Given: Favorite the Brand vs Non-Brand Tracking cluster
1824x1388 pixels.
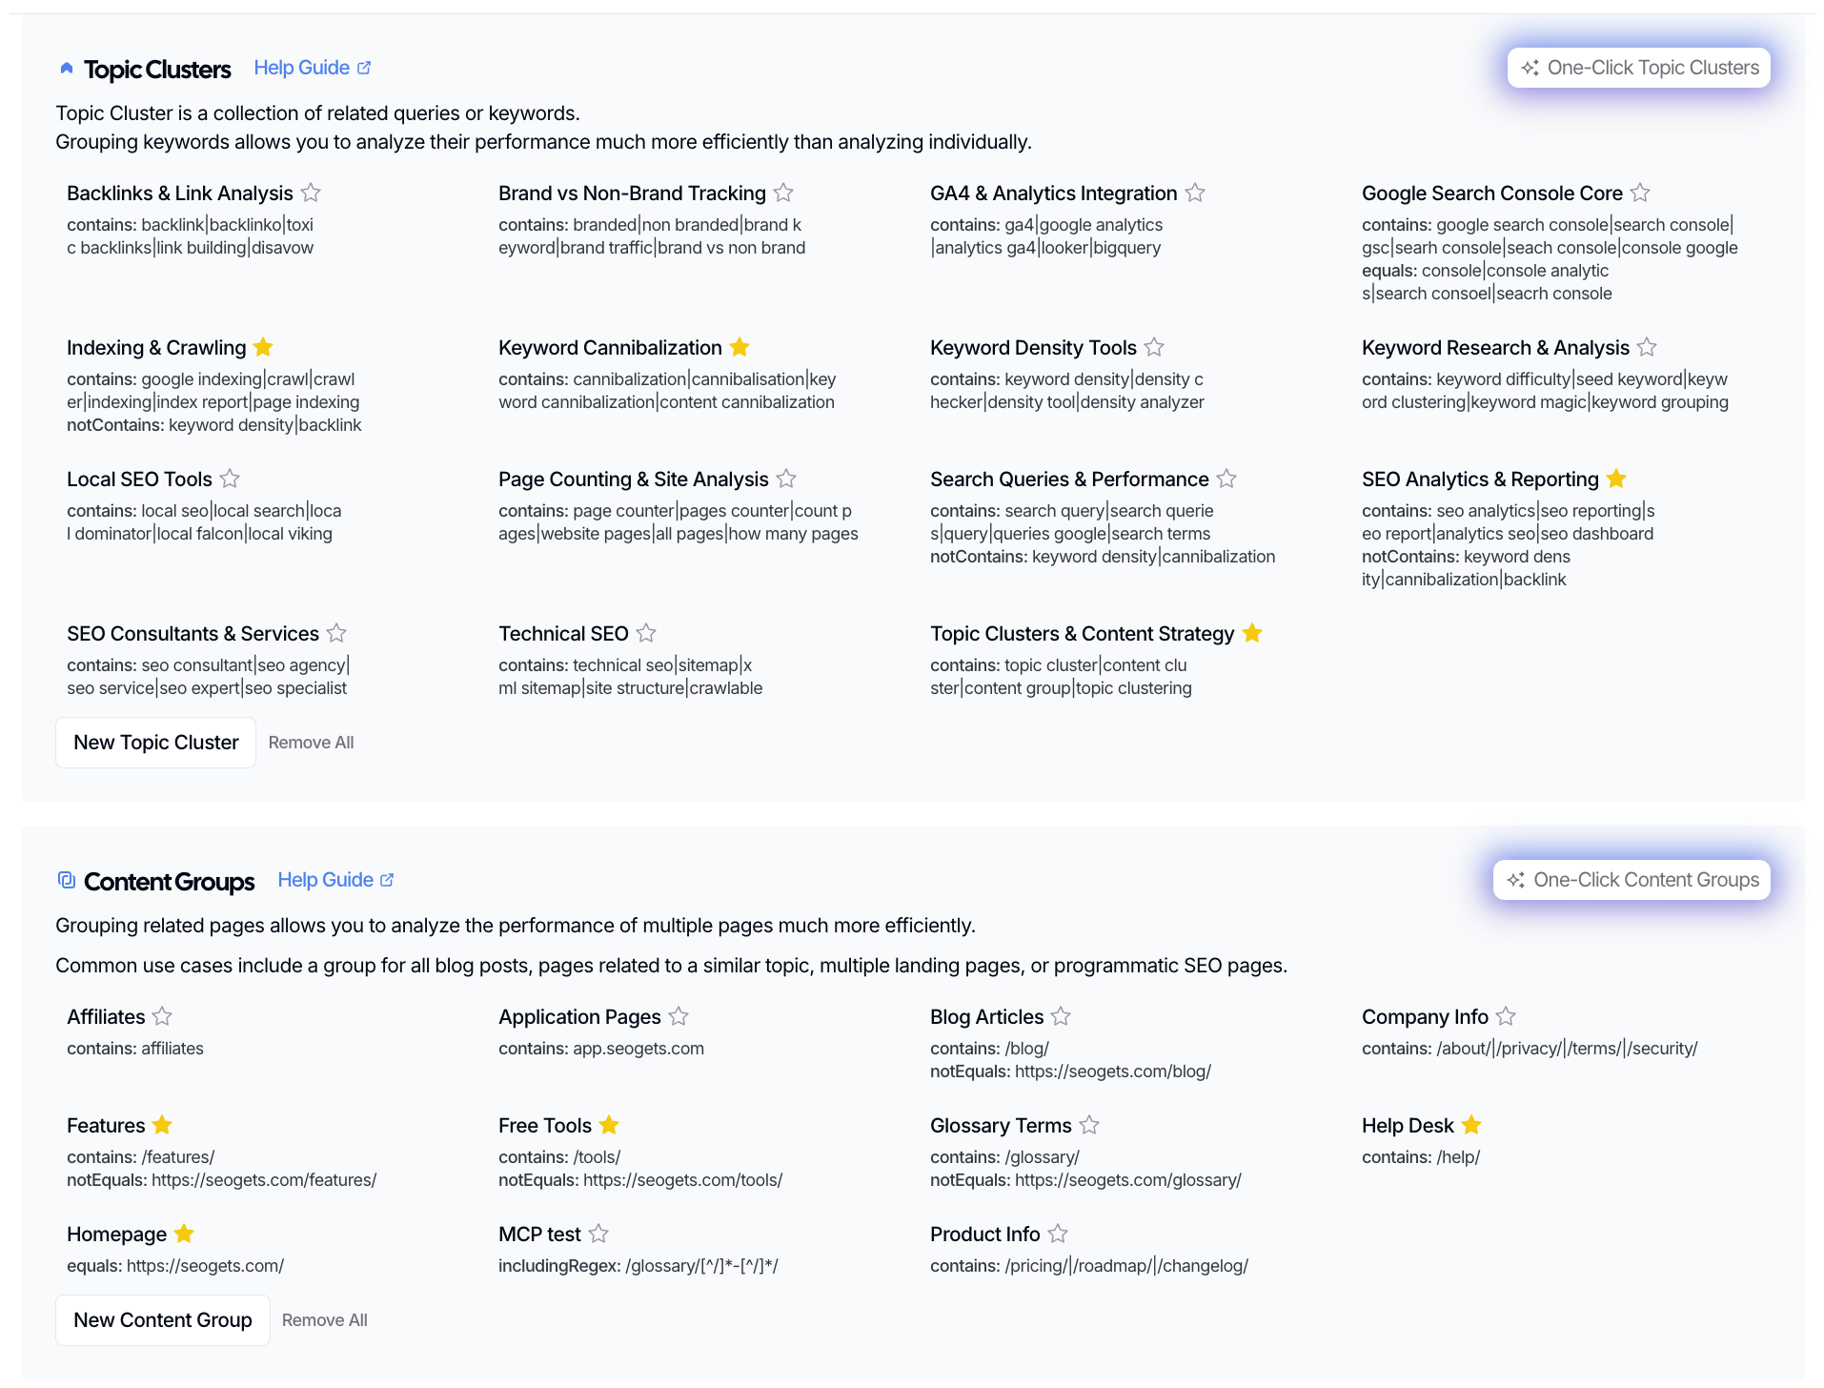Looking at the screenshot, I should pos(783,193).
